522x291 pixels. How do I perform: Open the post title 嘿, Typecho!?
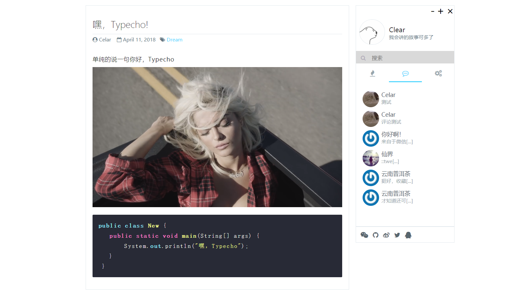pos(120,25)
